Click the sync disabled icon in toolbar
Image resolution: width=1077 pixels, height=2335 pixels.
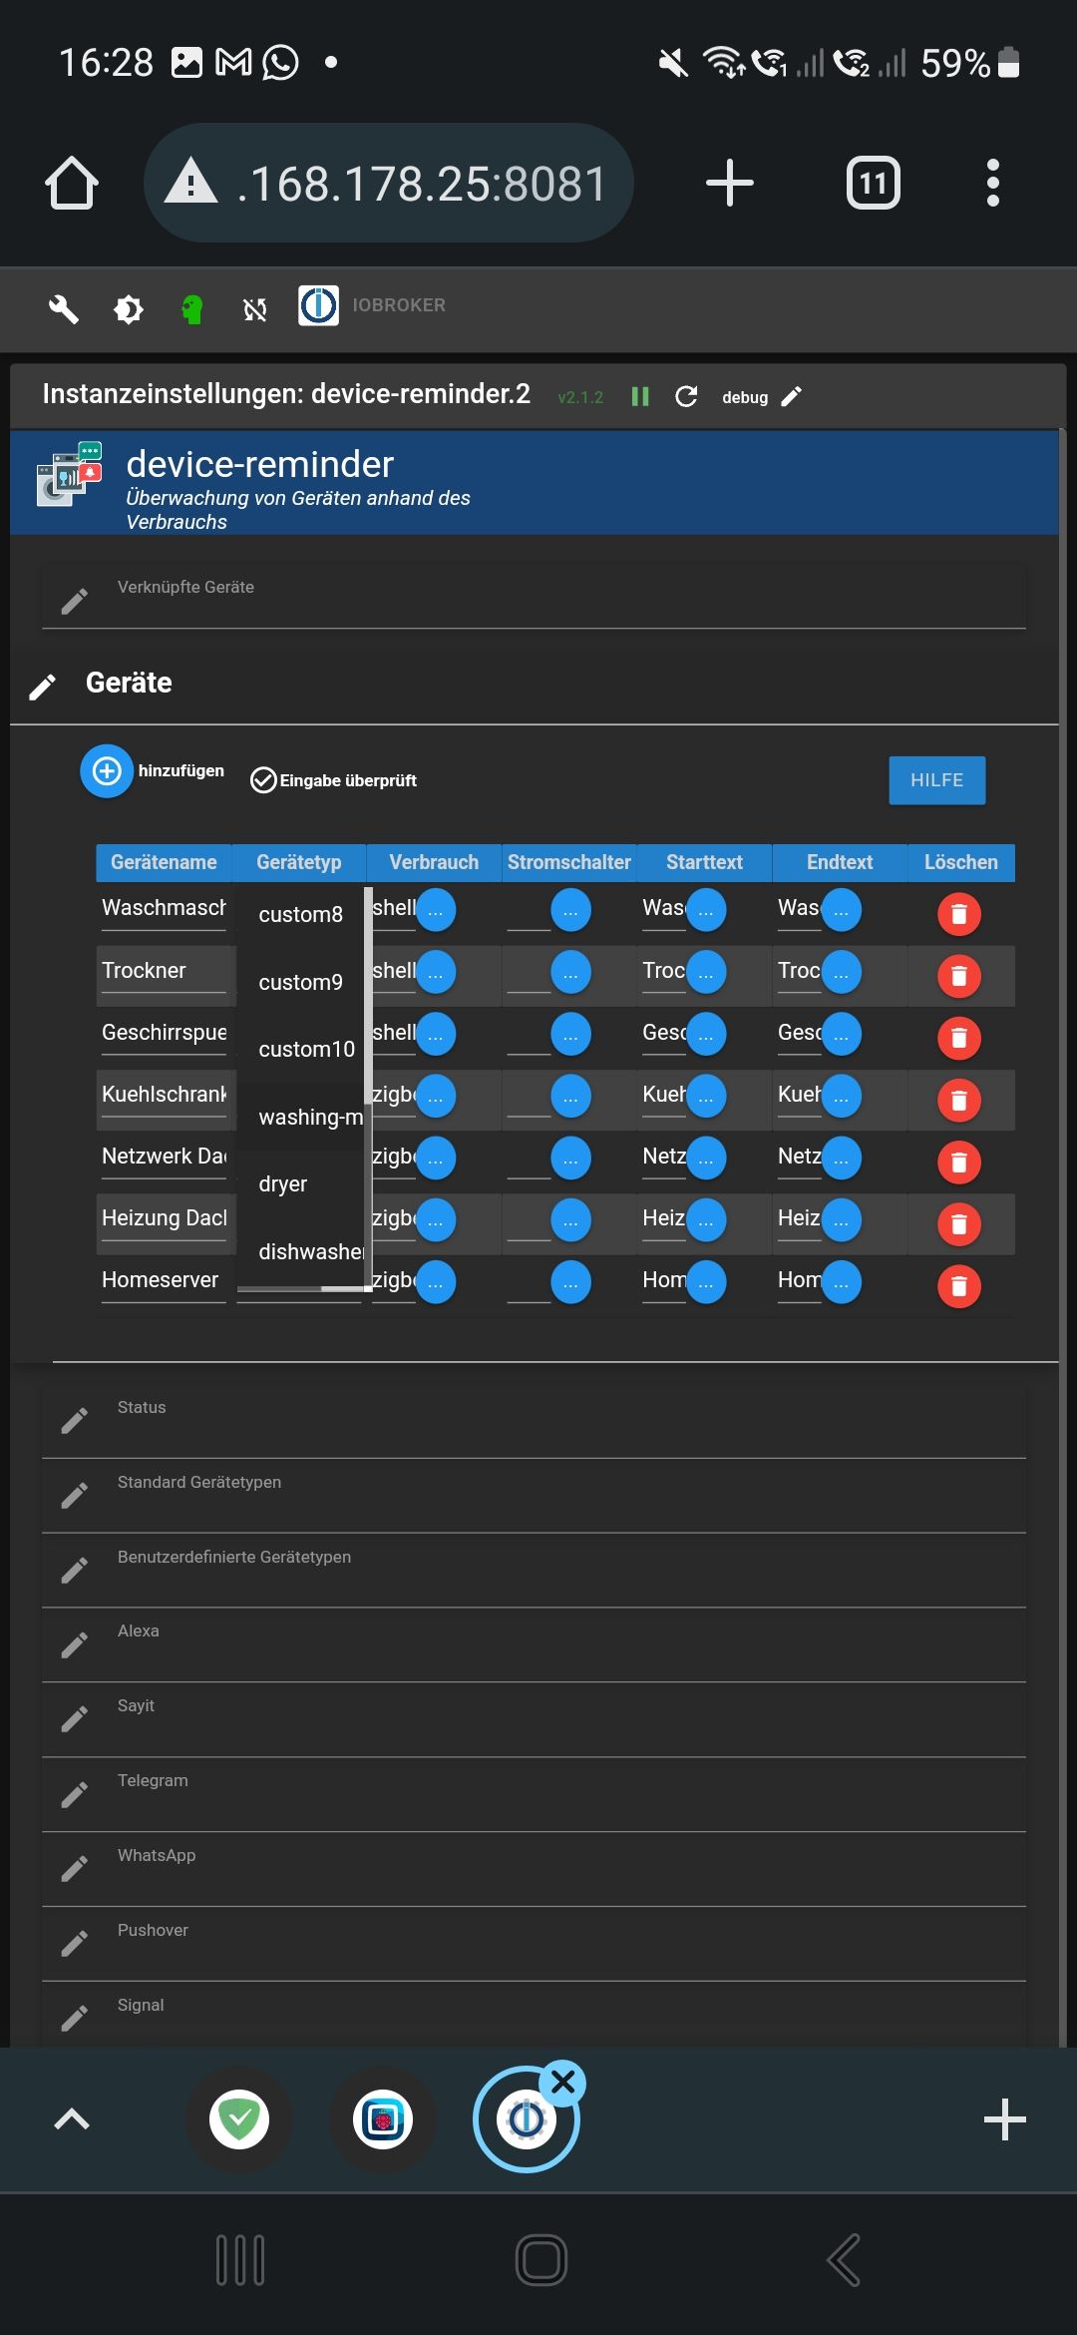click(x=255, y=310)
